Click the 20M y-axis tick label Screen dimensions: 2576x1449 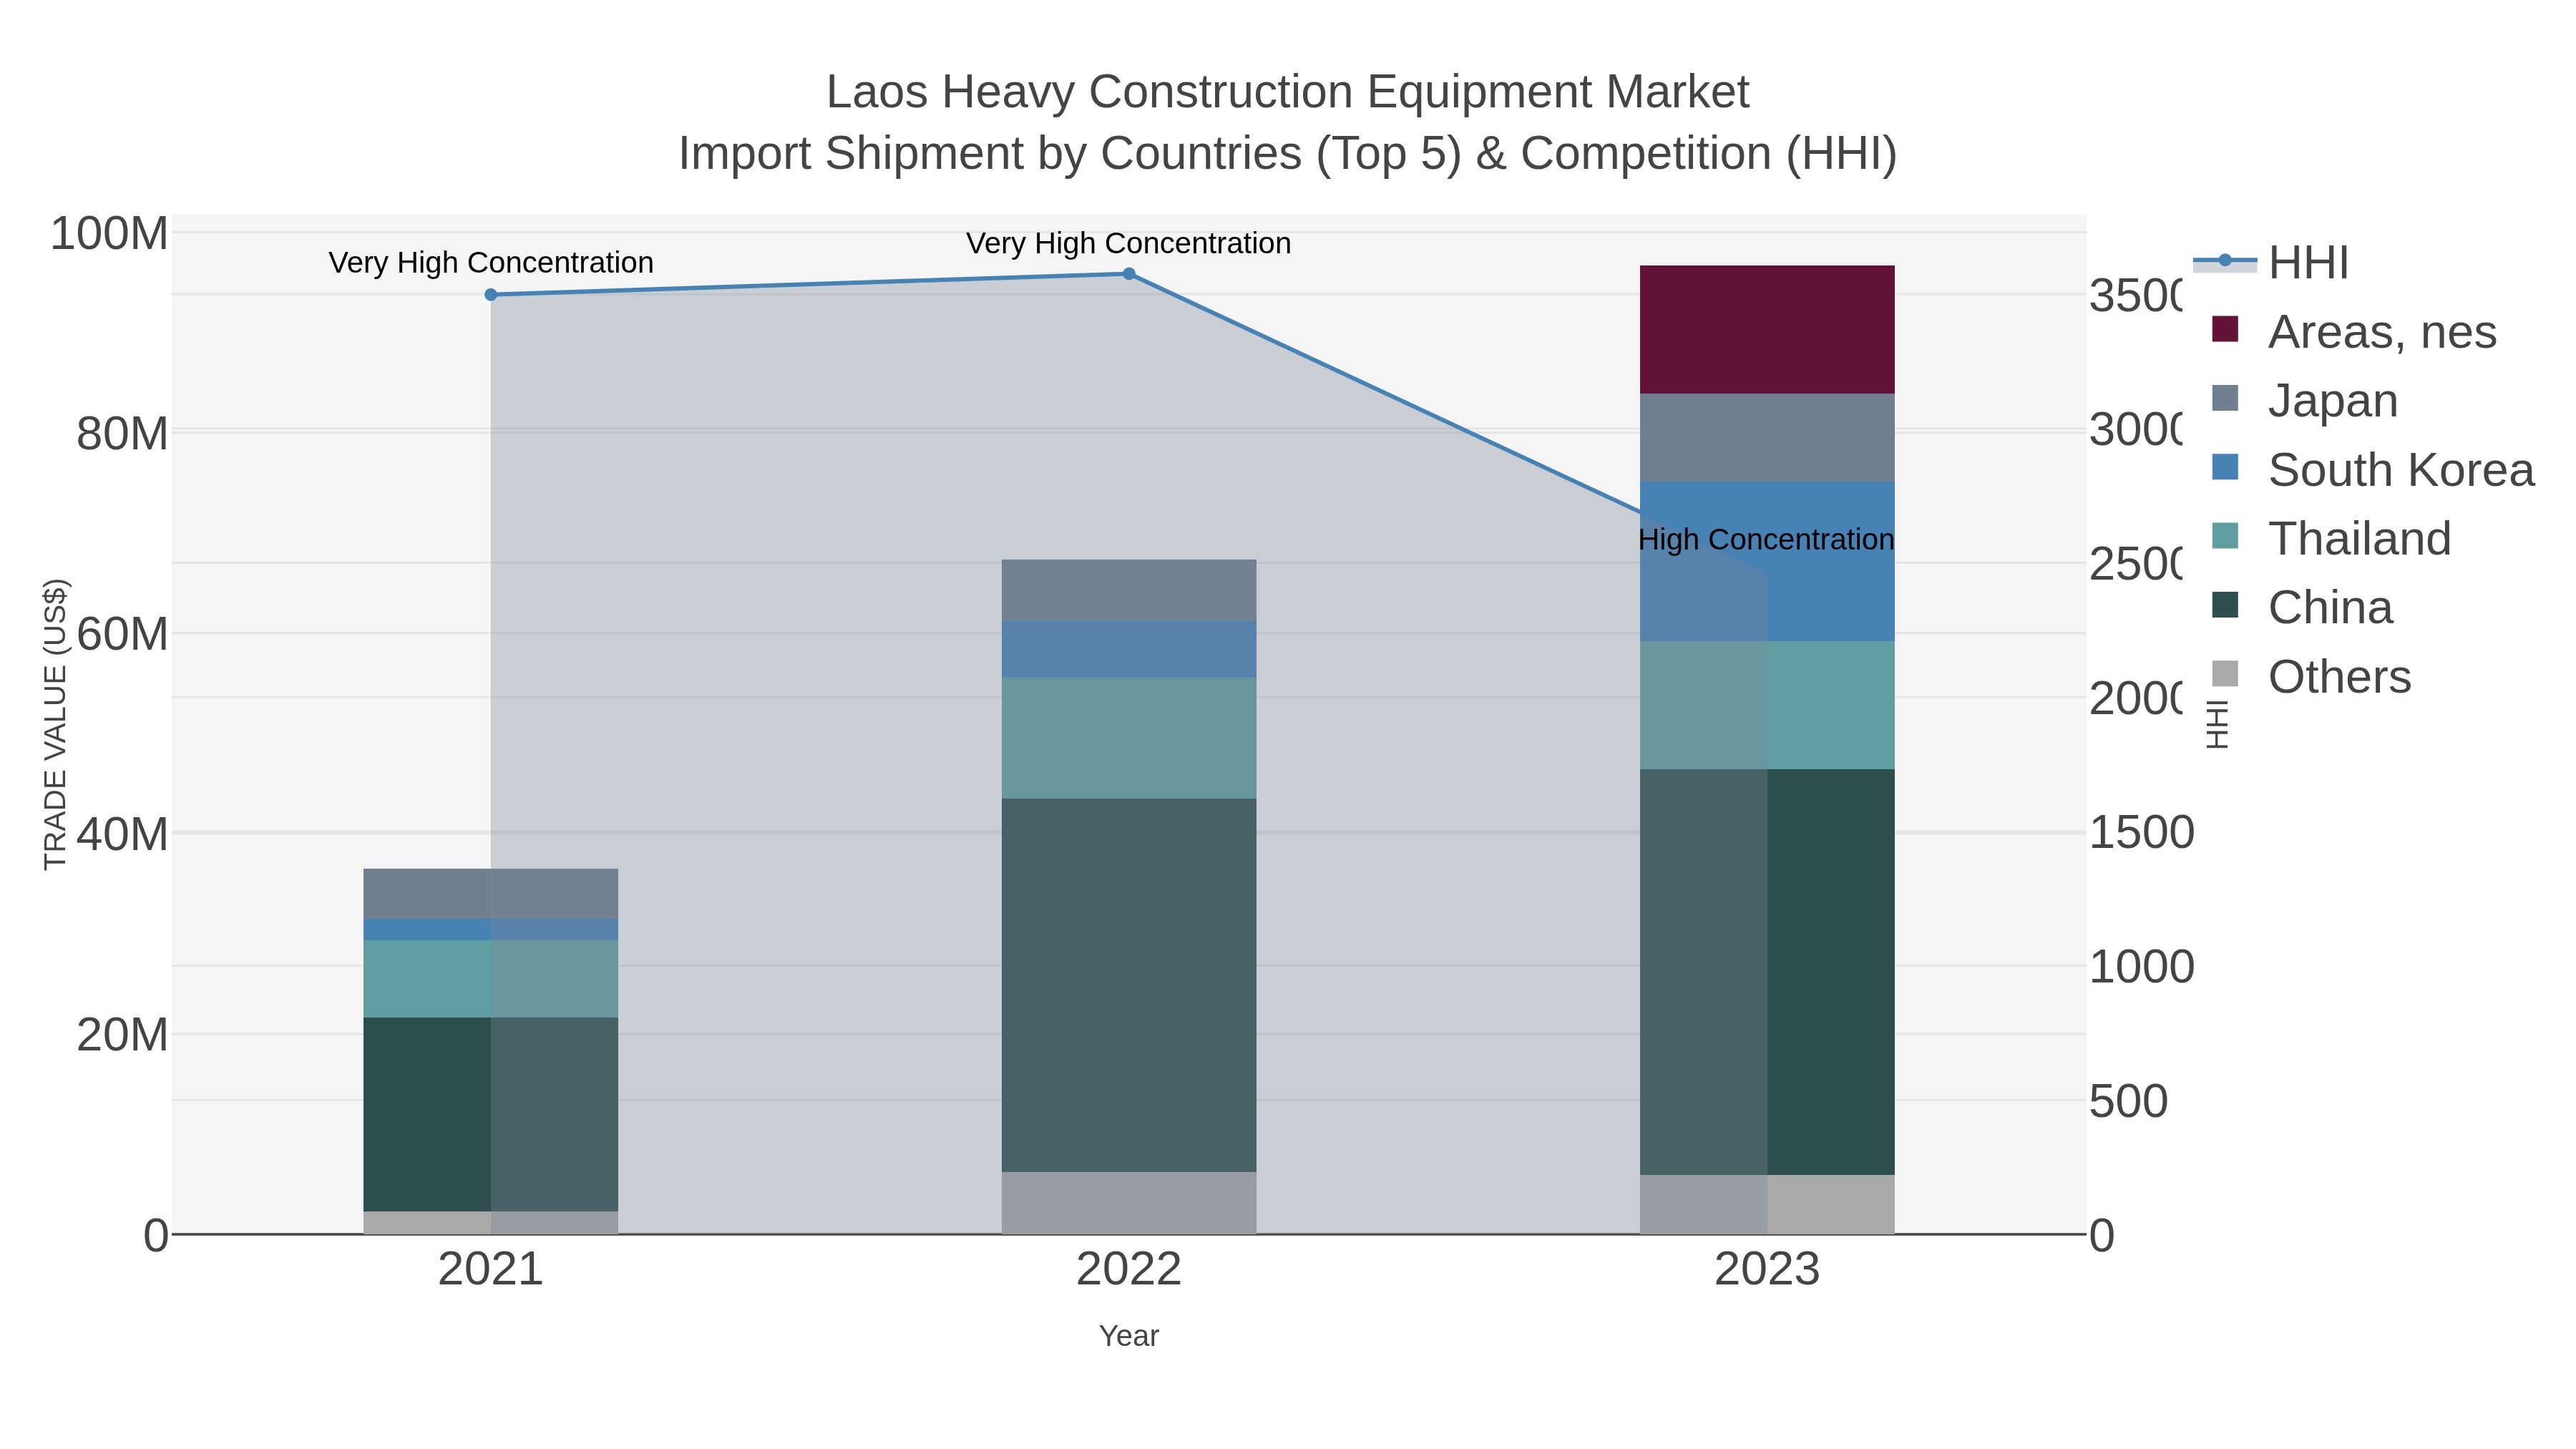coord(122,1035)
